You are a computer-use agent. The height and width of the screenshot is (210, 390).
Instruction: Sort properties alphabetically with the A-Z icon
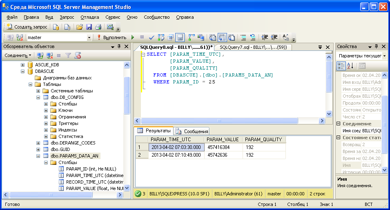(x=350, y=66)
